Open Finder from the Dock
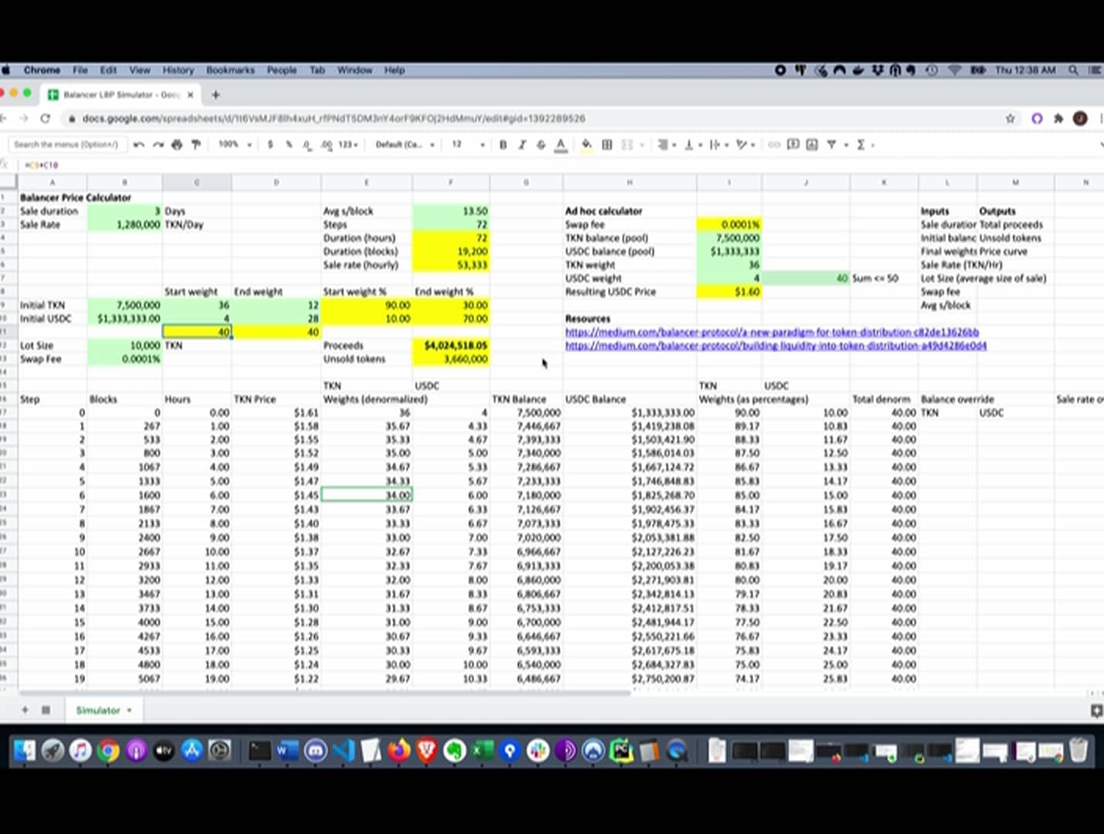Image resolution: width=1104 pixels, height=834 pixels. (x=25, y=750)
